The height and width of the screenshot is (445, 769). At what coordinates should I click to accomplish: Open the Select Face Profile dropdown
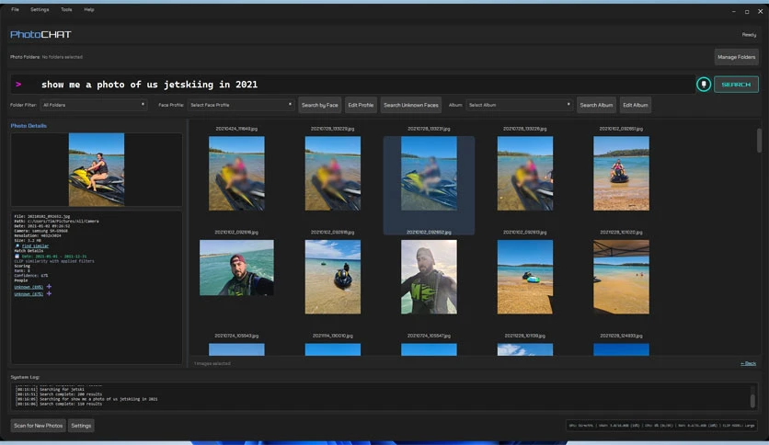click(241, 105)
